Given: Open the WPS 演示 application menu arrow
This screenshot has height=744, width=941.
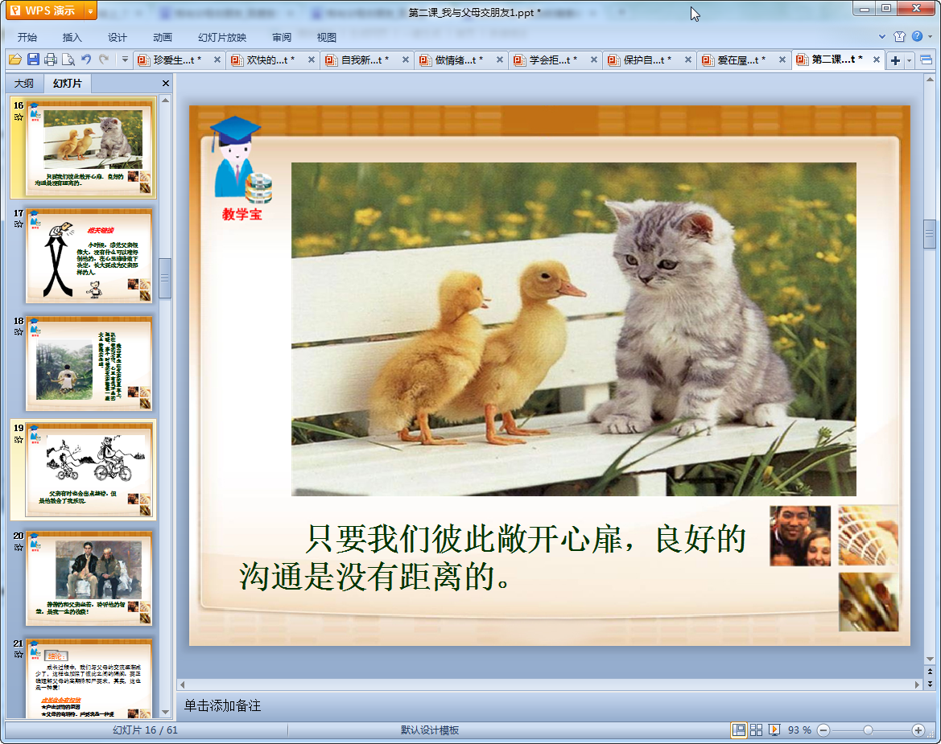Looking at the screenshot, I should (x=90, y=10).
